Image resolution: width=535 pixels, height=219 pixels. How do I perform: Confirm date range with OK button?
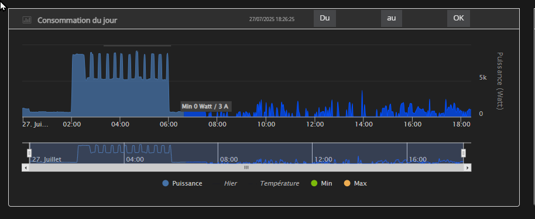[458, 18]
